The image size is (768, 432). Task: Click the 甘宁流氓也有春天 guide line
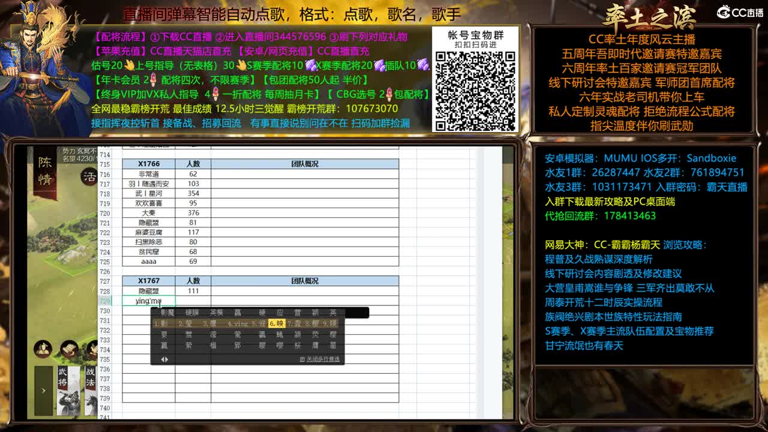pos(584,346)
